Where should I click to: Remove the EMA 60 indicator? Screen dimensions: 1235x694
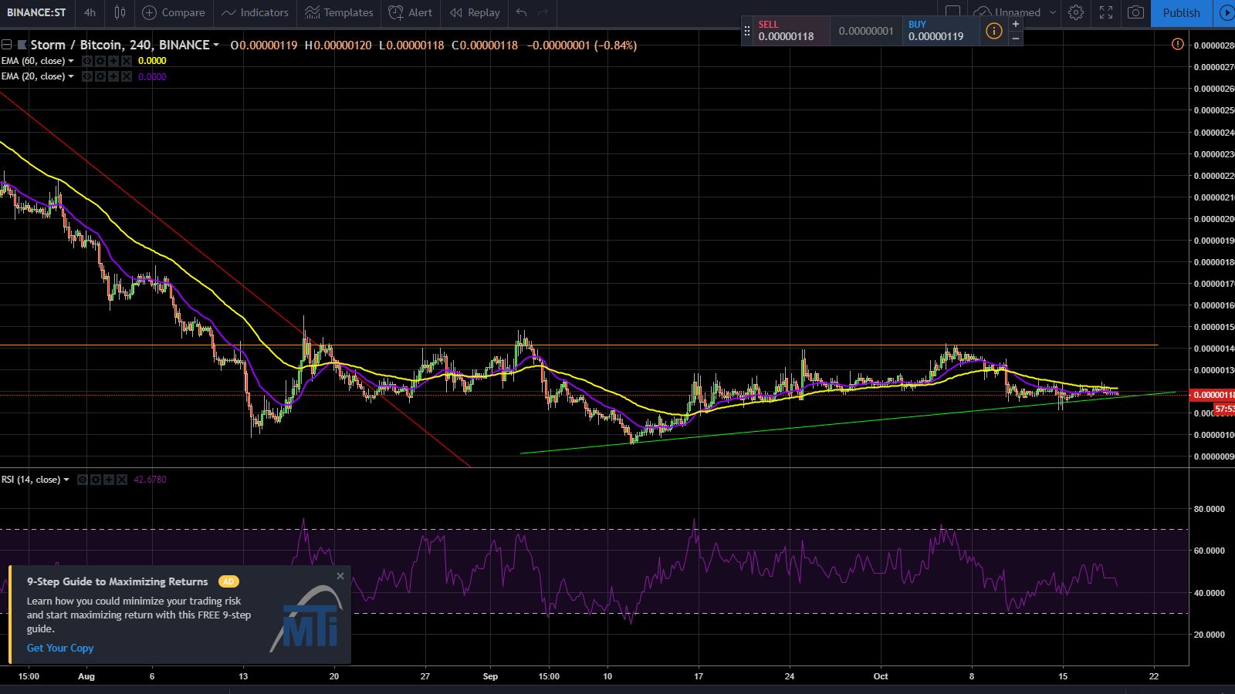pos(127,61)
